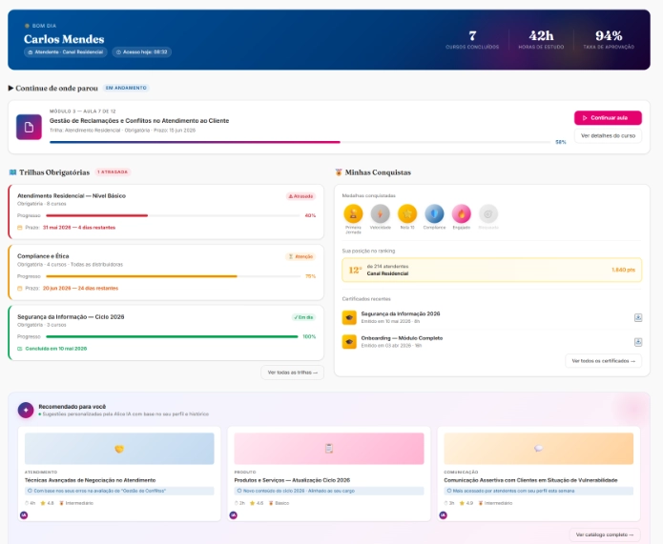Click the Velocidade lightning medal
The image size is (663, 544).
pos(380,213)
